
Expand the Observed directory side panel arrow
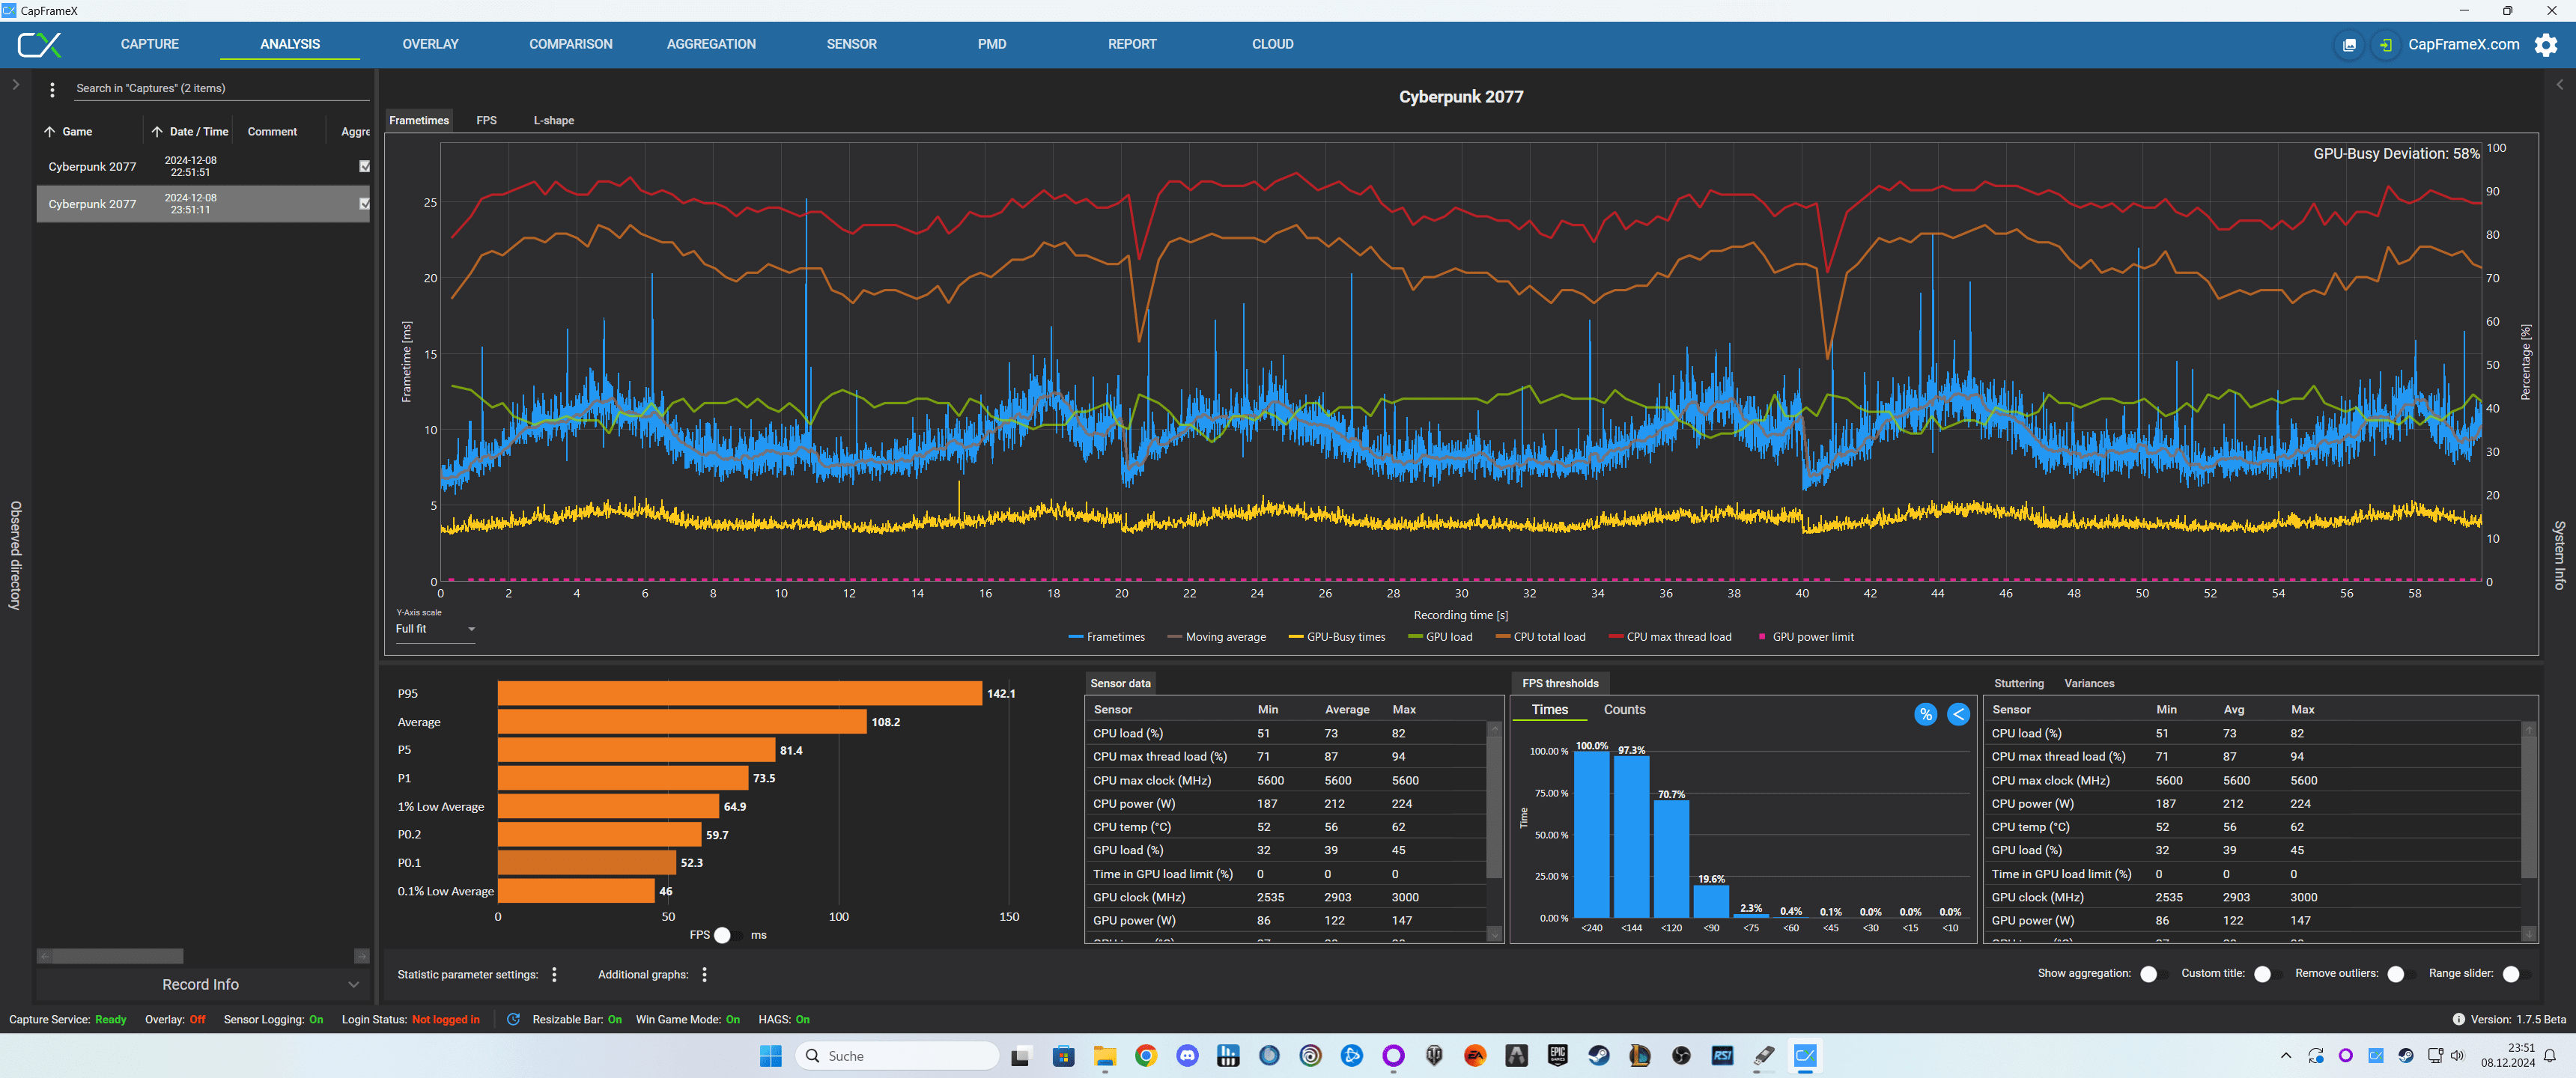coord(15,85)
